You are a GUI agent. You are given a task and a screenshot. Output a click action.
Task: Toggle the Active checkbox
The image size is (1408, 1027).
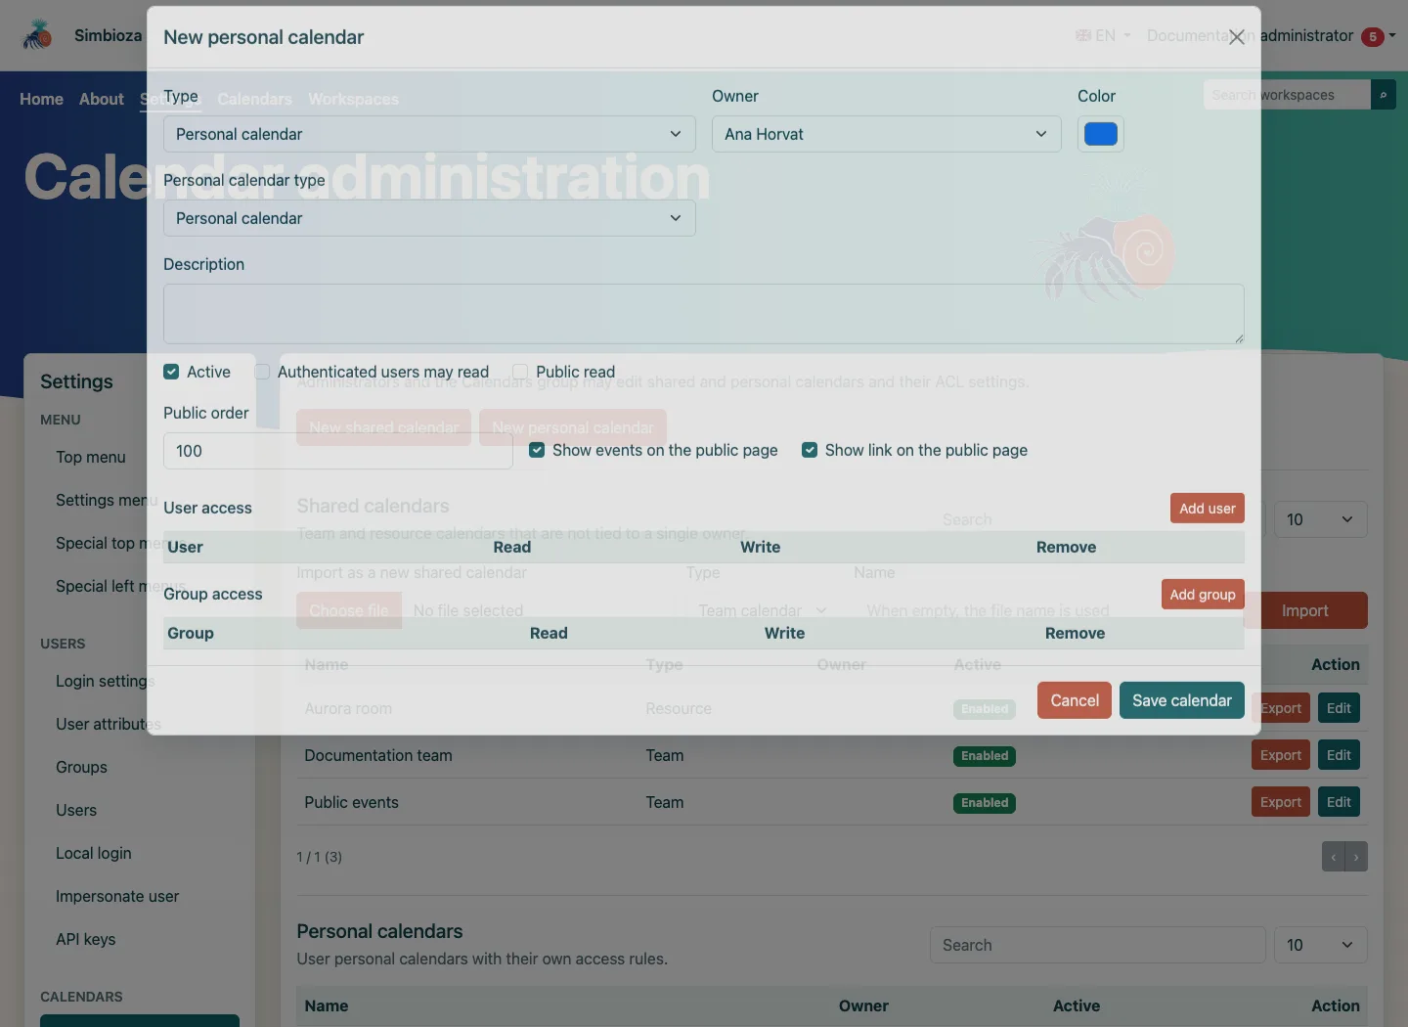coord(171,372)
